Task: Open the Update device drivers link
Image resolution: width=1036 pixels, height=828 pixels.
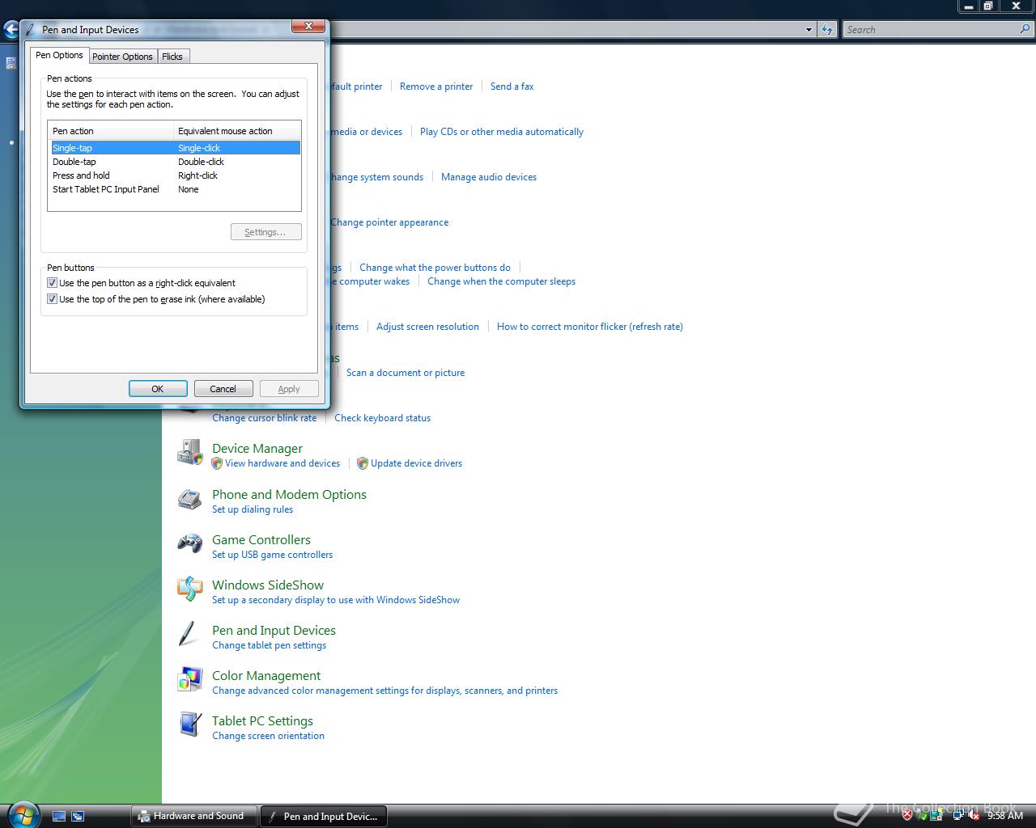Action: point(417,463)
